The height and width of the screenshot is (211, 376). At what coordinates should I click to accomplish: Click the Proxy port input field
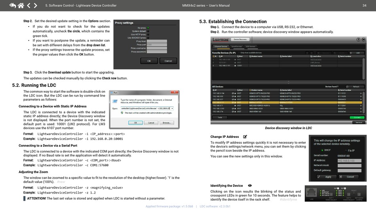[x=157, y=45]
